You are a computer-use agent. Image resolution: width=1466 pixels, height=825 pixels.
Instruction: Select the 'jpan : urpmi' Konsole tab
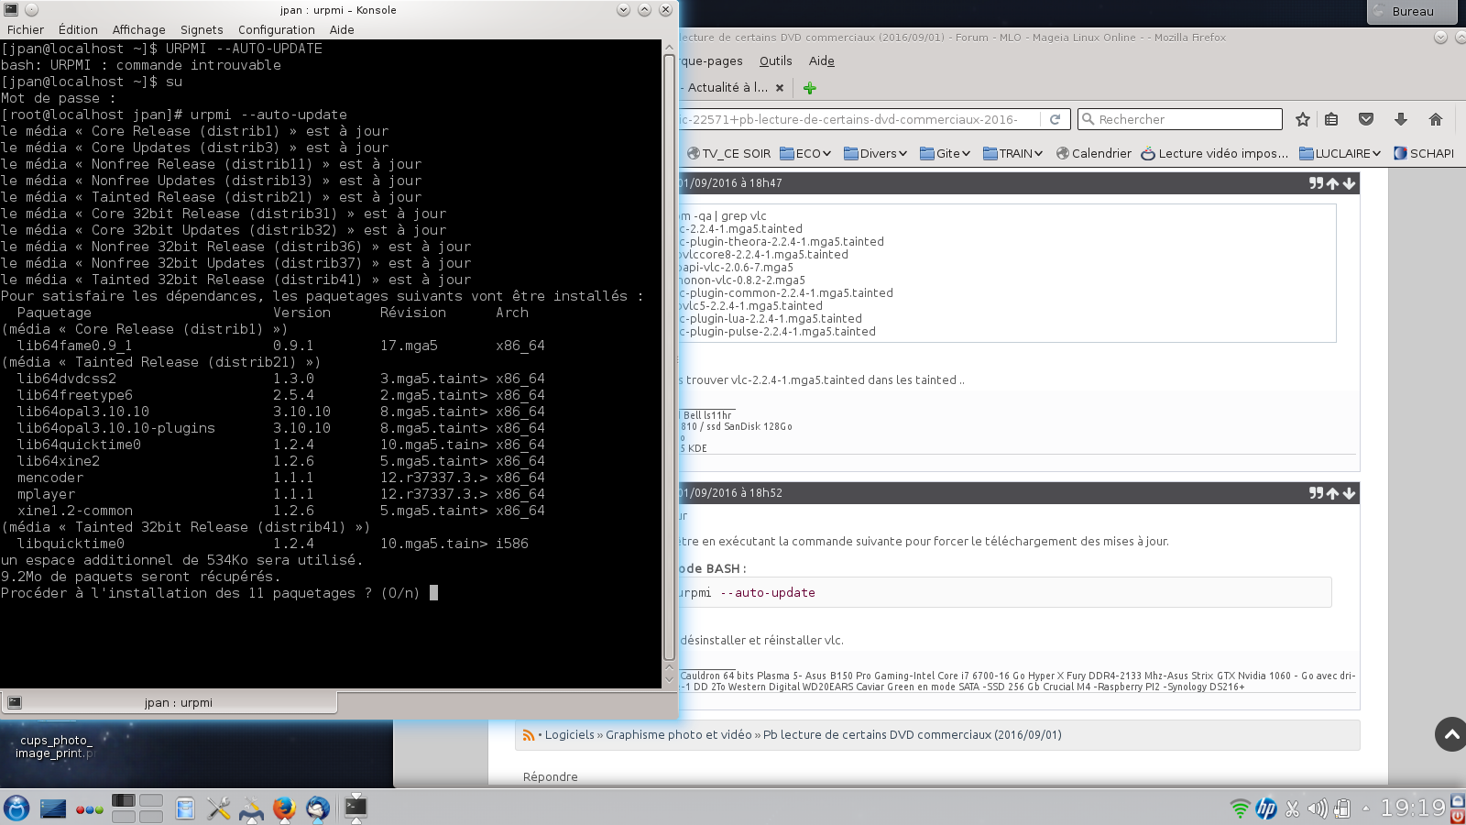[x=170, y=702]
